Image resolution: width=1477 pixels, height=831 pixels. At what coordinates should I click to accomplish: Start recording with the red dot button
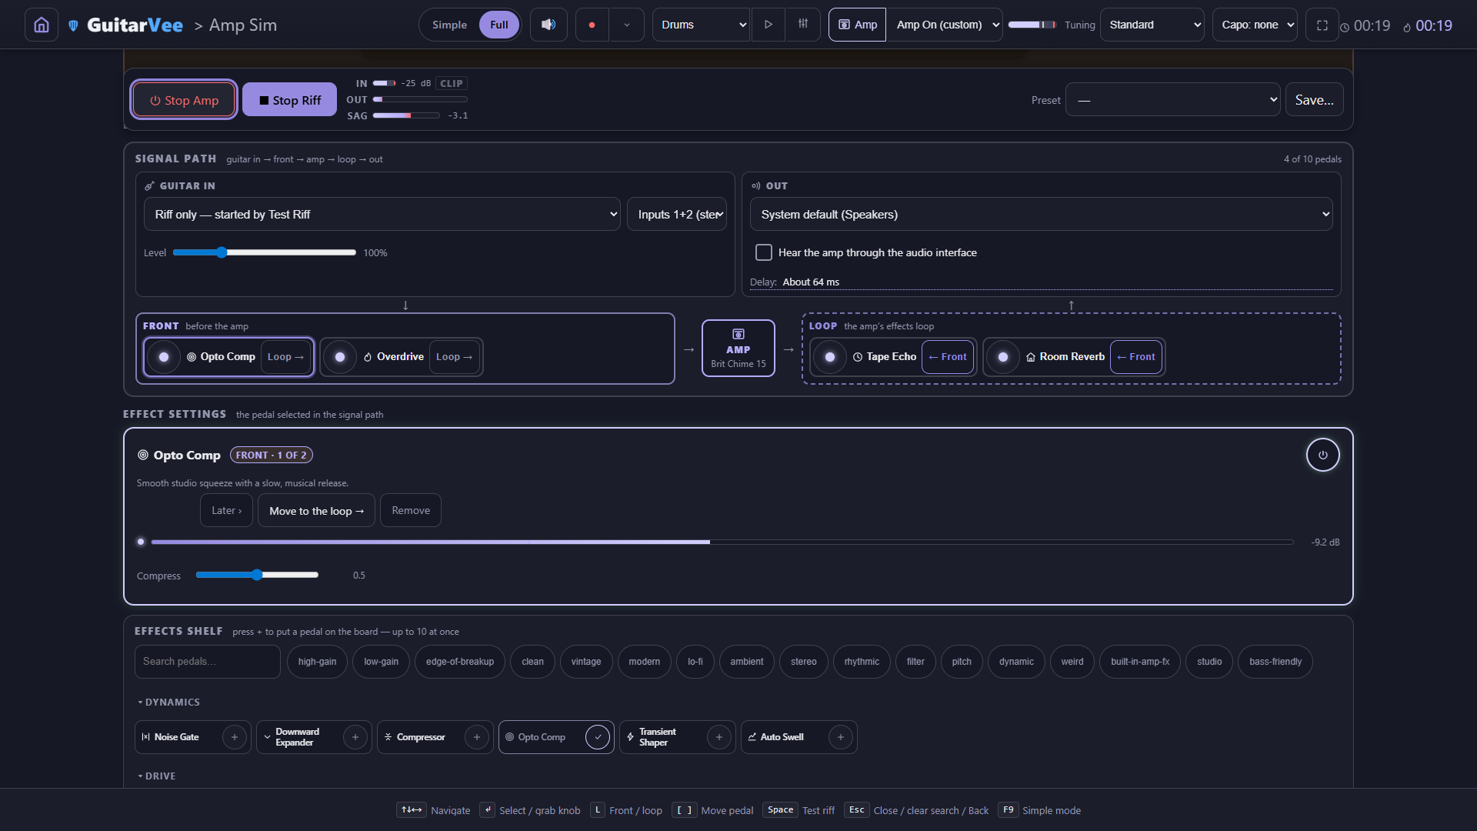(x=592, y=25)
